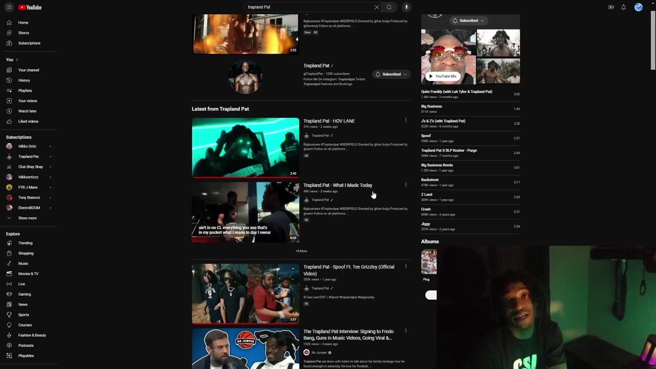Start voice search with microphone
656x369 pixels.
406,7
